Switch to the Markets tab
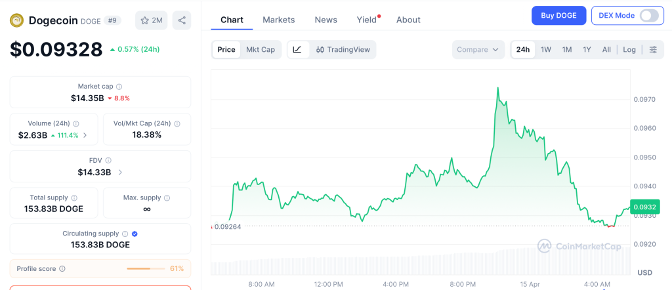 point(279,20)
